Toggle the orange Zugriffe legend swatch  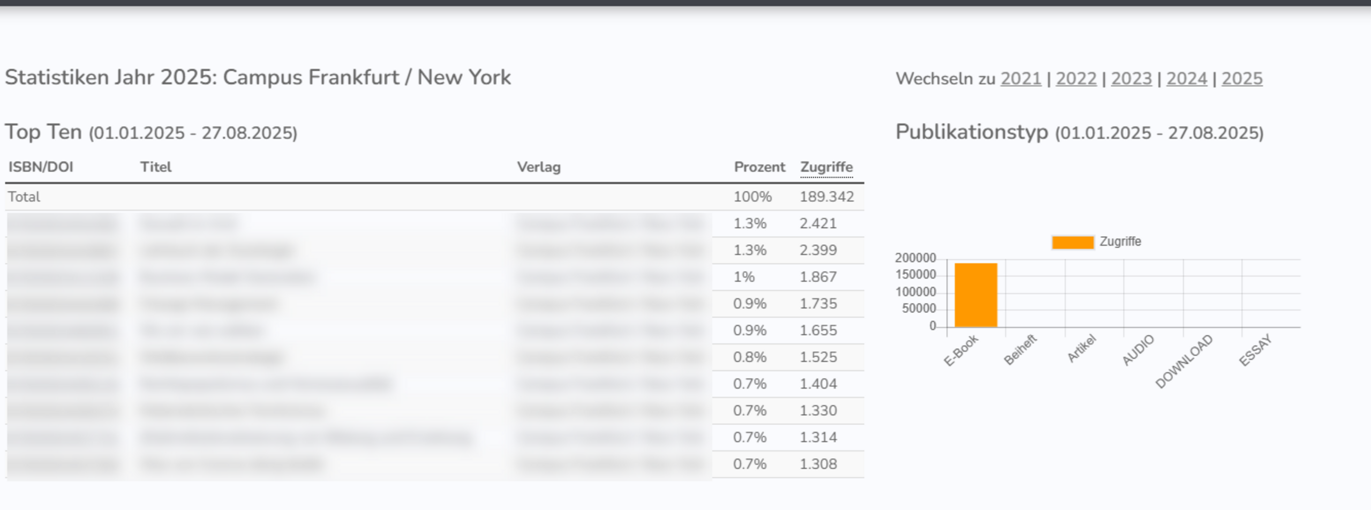[1073, 242]
